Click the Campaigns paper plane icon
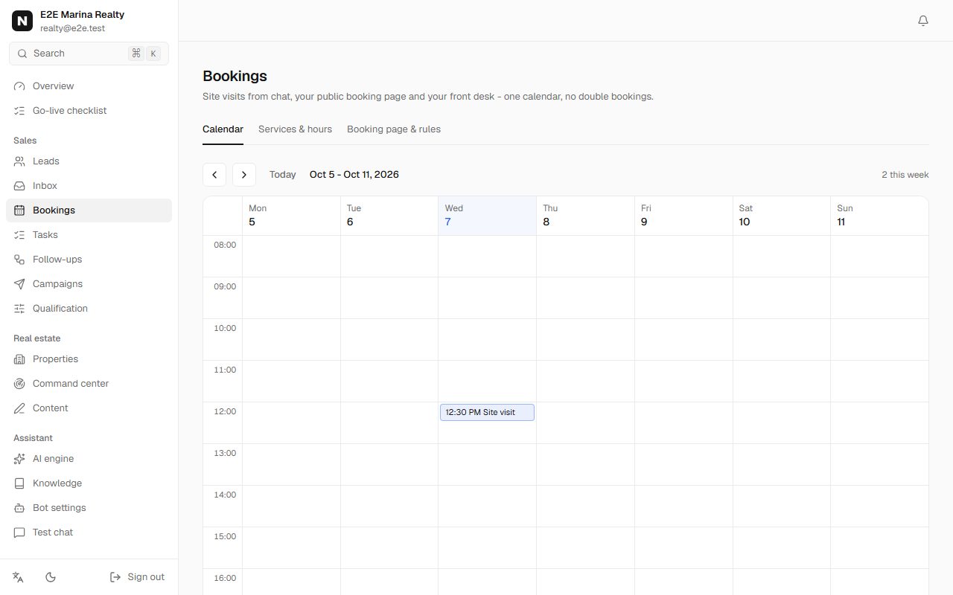 pyautogui.click(x=19, y=284)
